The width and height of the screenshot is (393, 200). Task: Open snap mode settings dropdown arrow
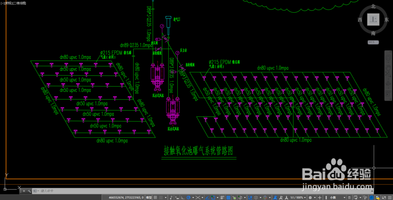coord(166,198)
